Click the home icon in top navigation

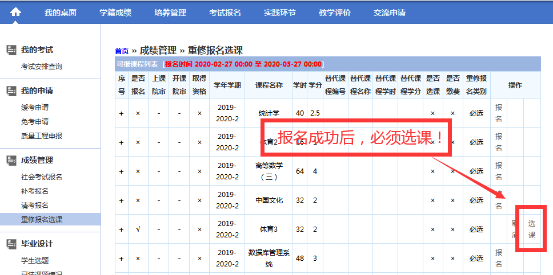15,12
